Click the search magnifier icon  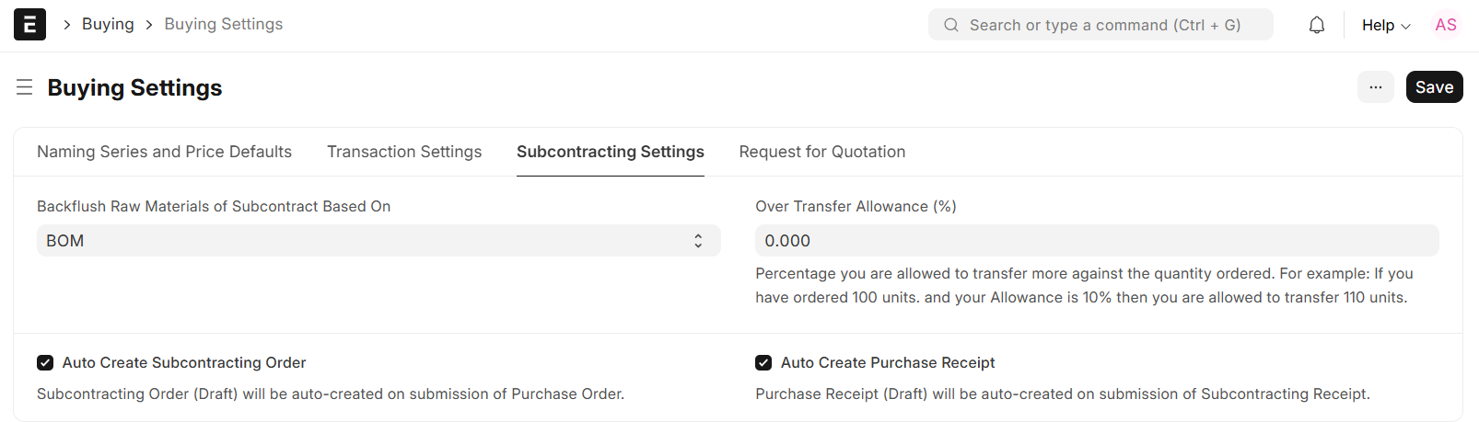tap(951, 25)
